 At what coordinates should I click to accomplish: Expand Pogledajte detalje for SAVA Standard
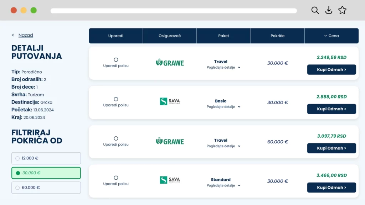[223, 185]
